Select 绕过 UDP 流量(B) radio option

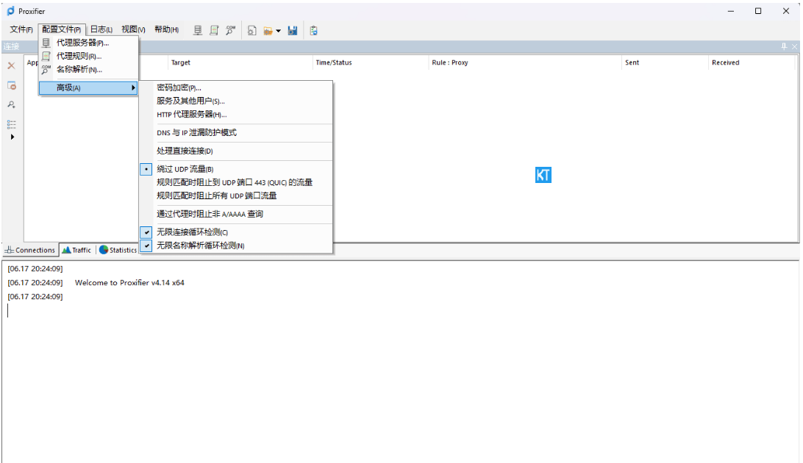(x=236, y=169)
